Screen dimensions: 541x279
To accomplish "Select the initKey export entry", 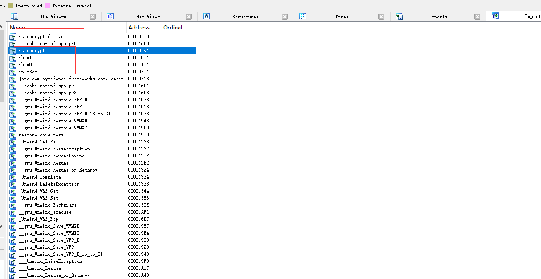I will 28,72.
